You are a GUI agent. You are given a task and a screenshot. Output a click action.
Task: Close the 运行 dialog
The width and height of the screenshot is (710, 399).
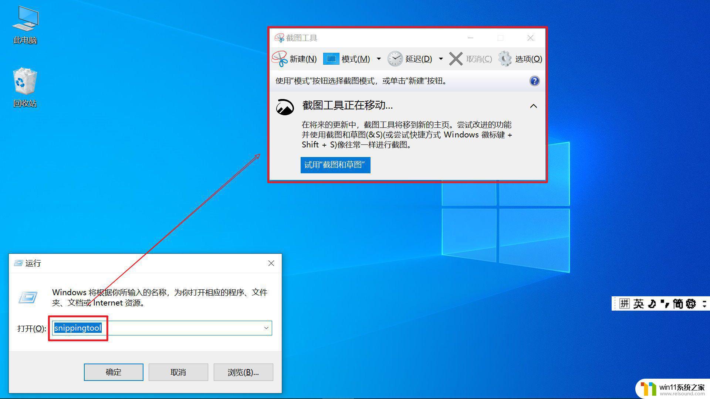[x=271, y=263]
